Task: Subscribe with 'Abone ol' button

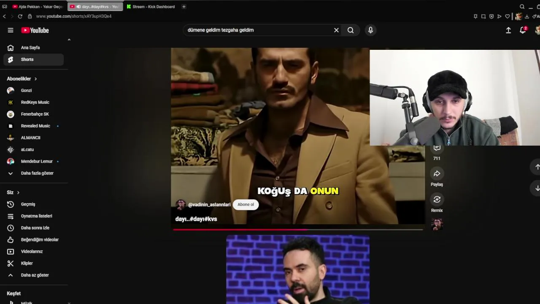Action: point(246,204)
